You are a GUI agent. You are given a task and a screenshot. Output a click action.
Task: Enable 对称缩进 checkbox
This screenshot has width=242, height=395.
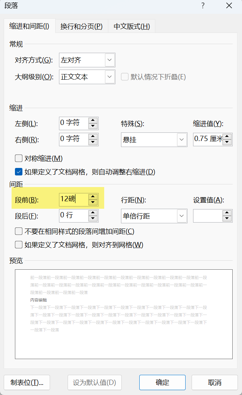(19, 158)
